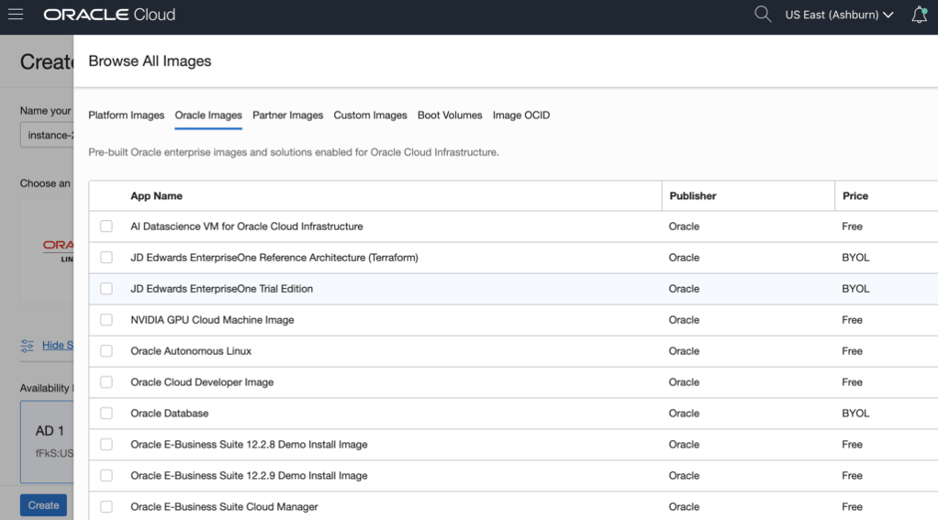Viewport: 938px width, 520px height.
Task: Switch to the Custom Images tab
Action: (x=370, y=116)
